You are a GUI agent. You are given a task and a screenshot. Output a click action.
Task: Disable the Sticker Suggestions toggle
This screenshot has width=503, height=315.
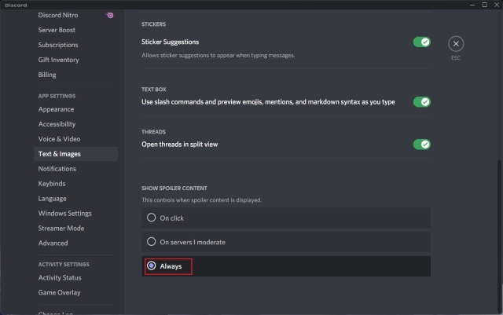pyautogui.click(x=422, y=42)
